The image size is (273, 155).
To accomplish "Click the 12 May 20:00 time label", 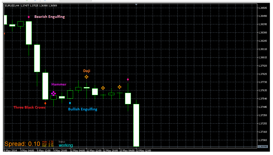I will point(110,150).
